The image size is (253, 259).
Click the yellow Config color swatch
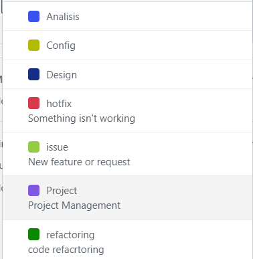click(x=33, y=46)
